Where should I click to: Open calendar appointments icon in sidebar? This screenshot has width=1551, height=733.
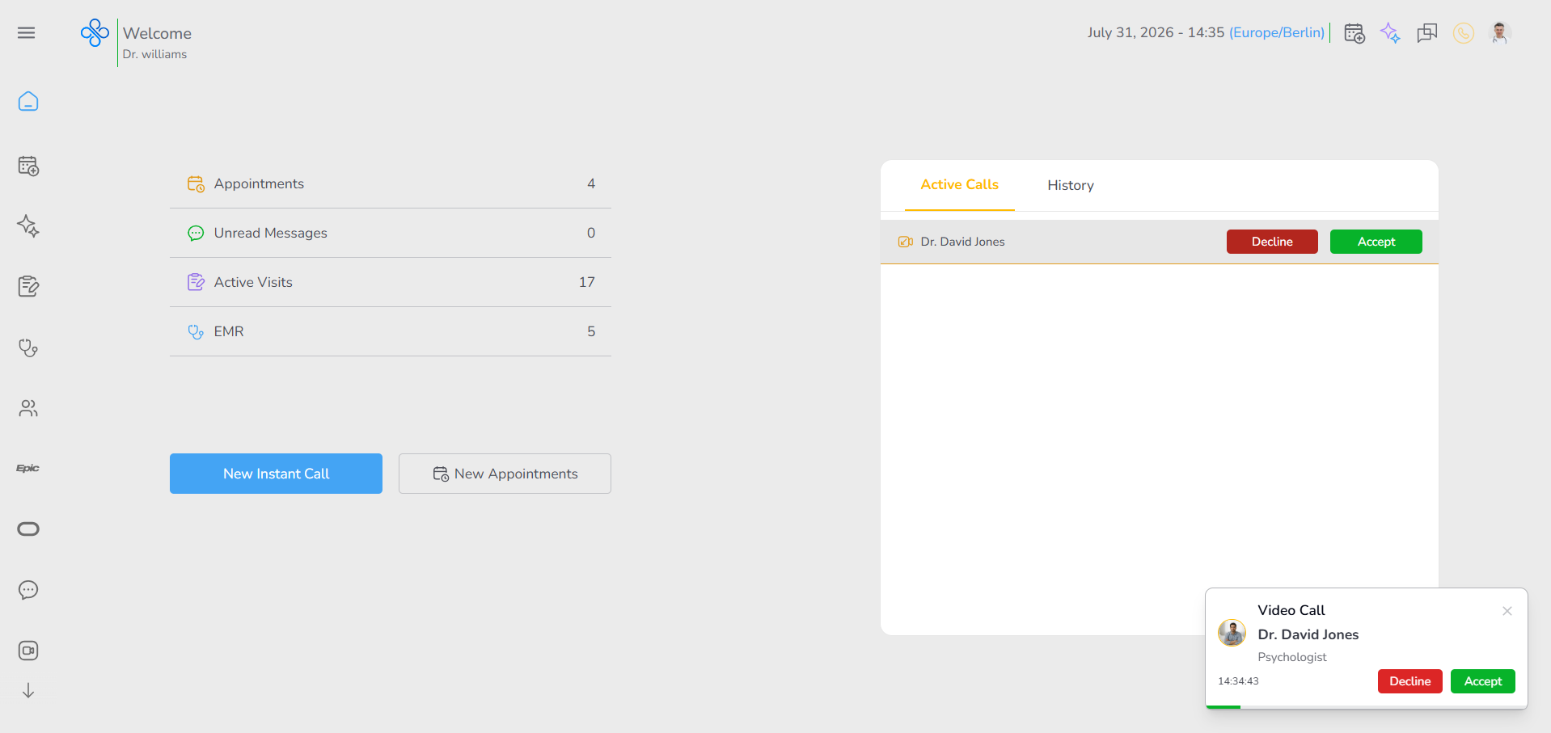(28, 166)
